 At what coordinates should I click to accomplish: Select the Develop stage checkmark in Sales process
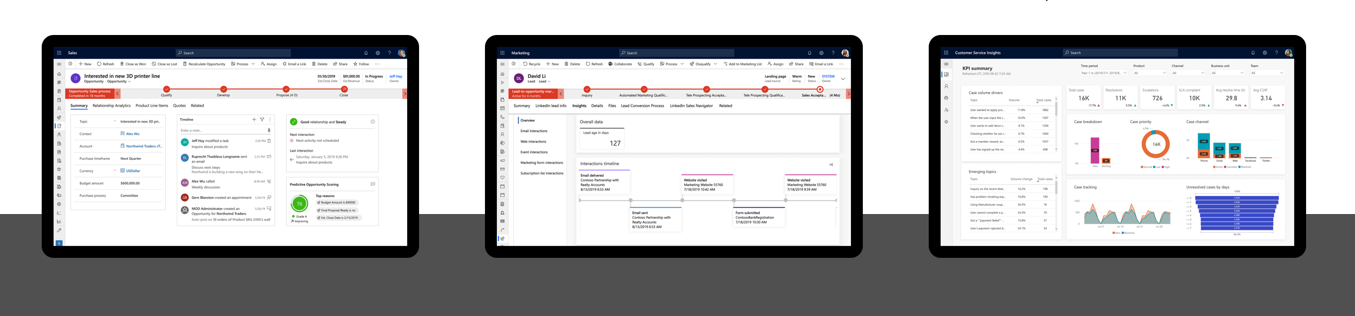pos(223,90)
